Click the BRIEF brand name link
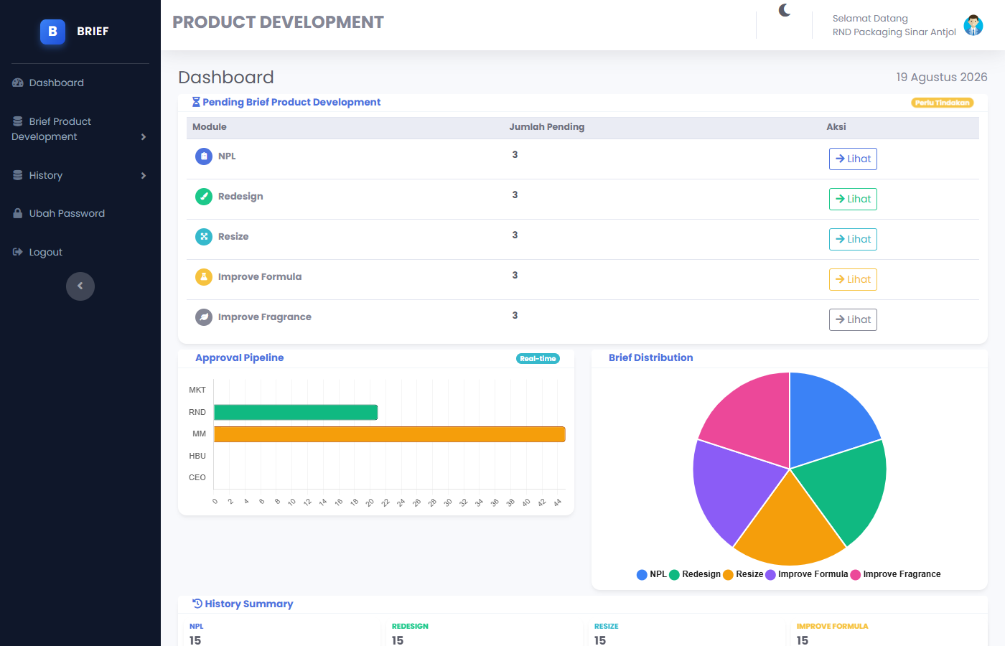The width and height of the screenshot is (1005, 646). [93, 32]
